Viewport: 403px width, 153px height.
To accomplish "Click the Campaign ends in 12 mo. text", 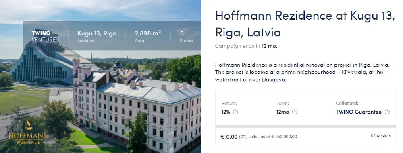I will click(246, 47).
